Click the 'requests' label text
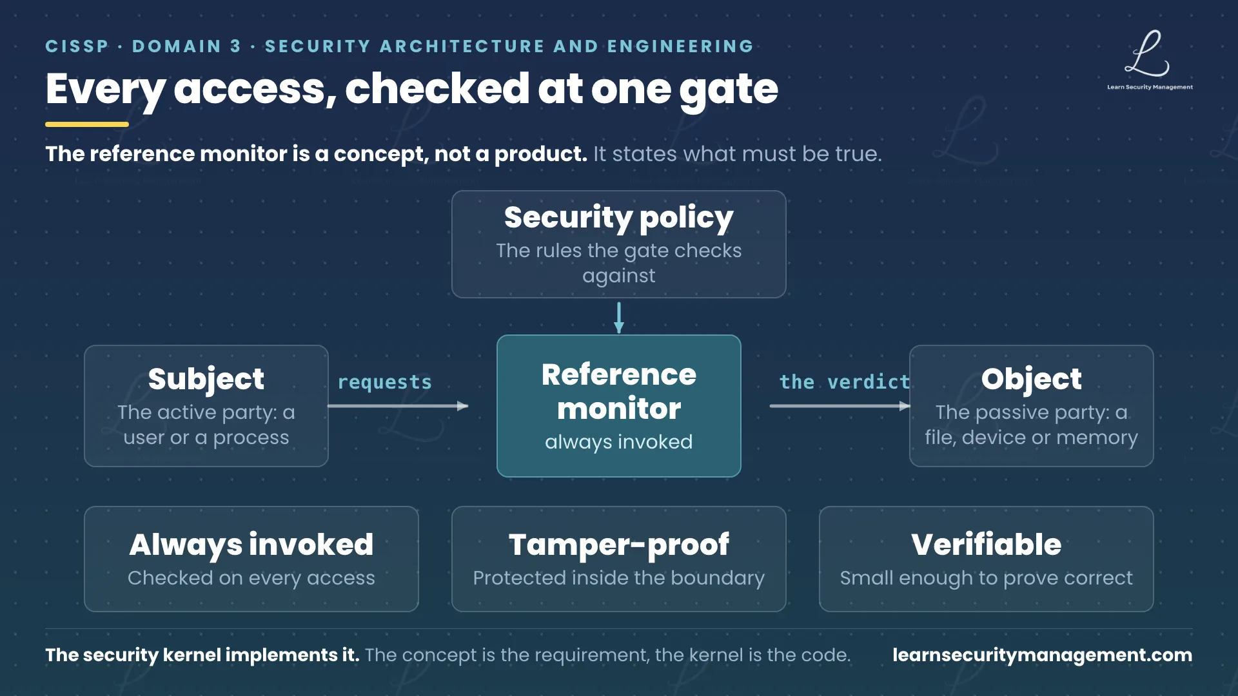 pos(385,382)
